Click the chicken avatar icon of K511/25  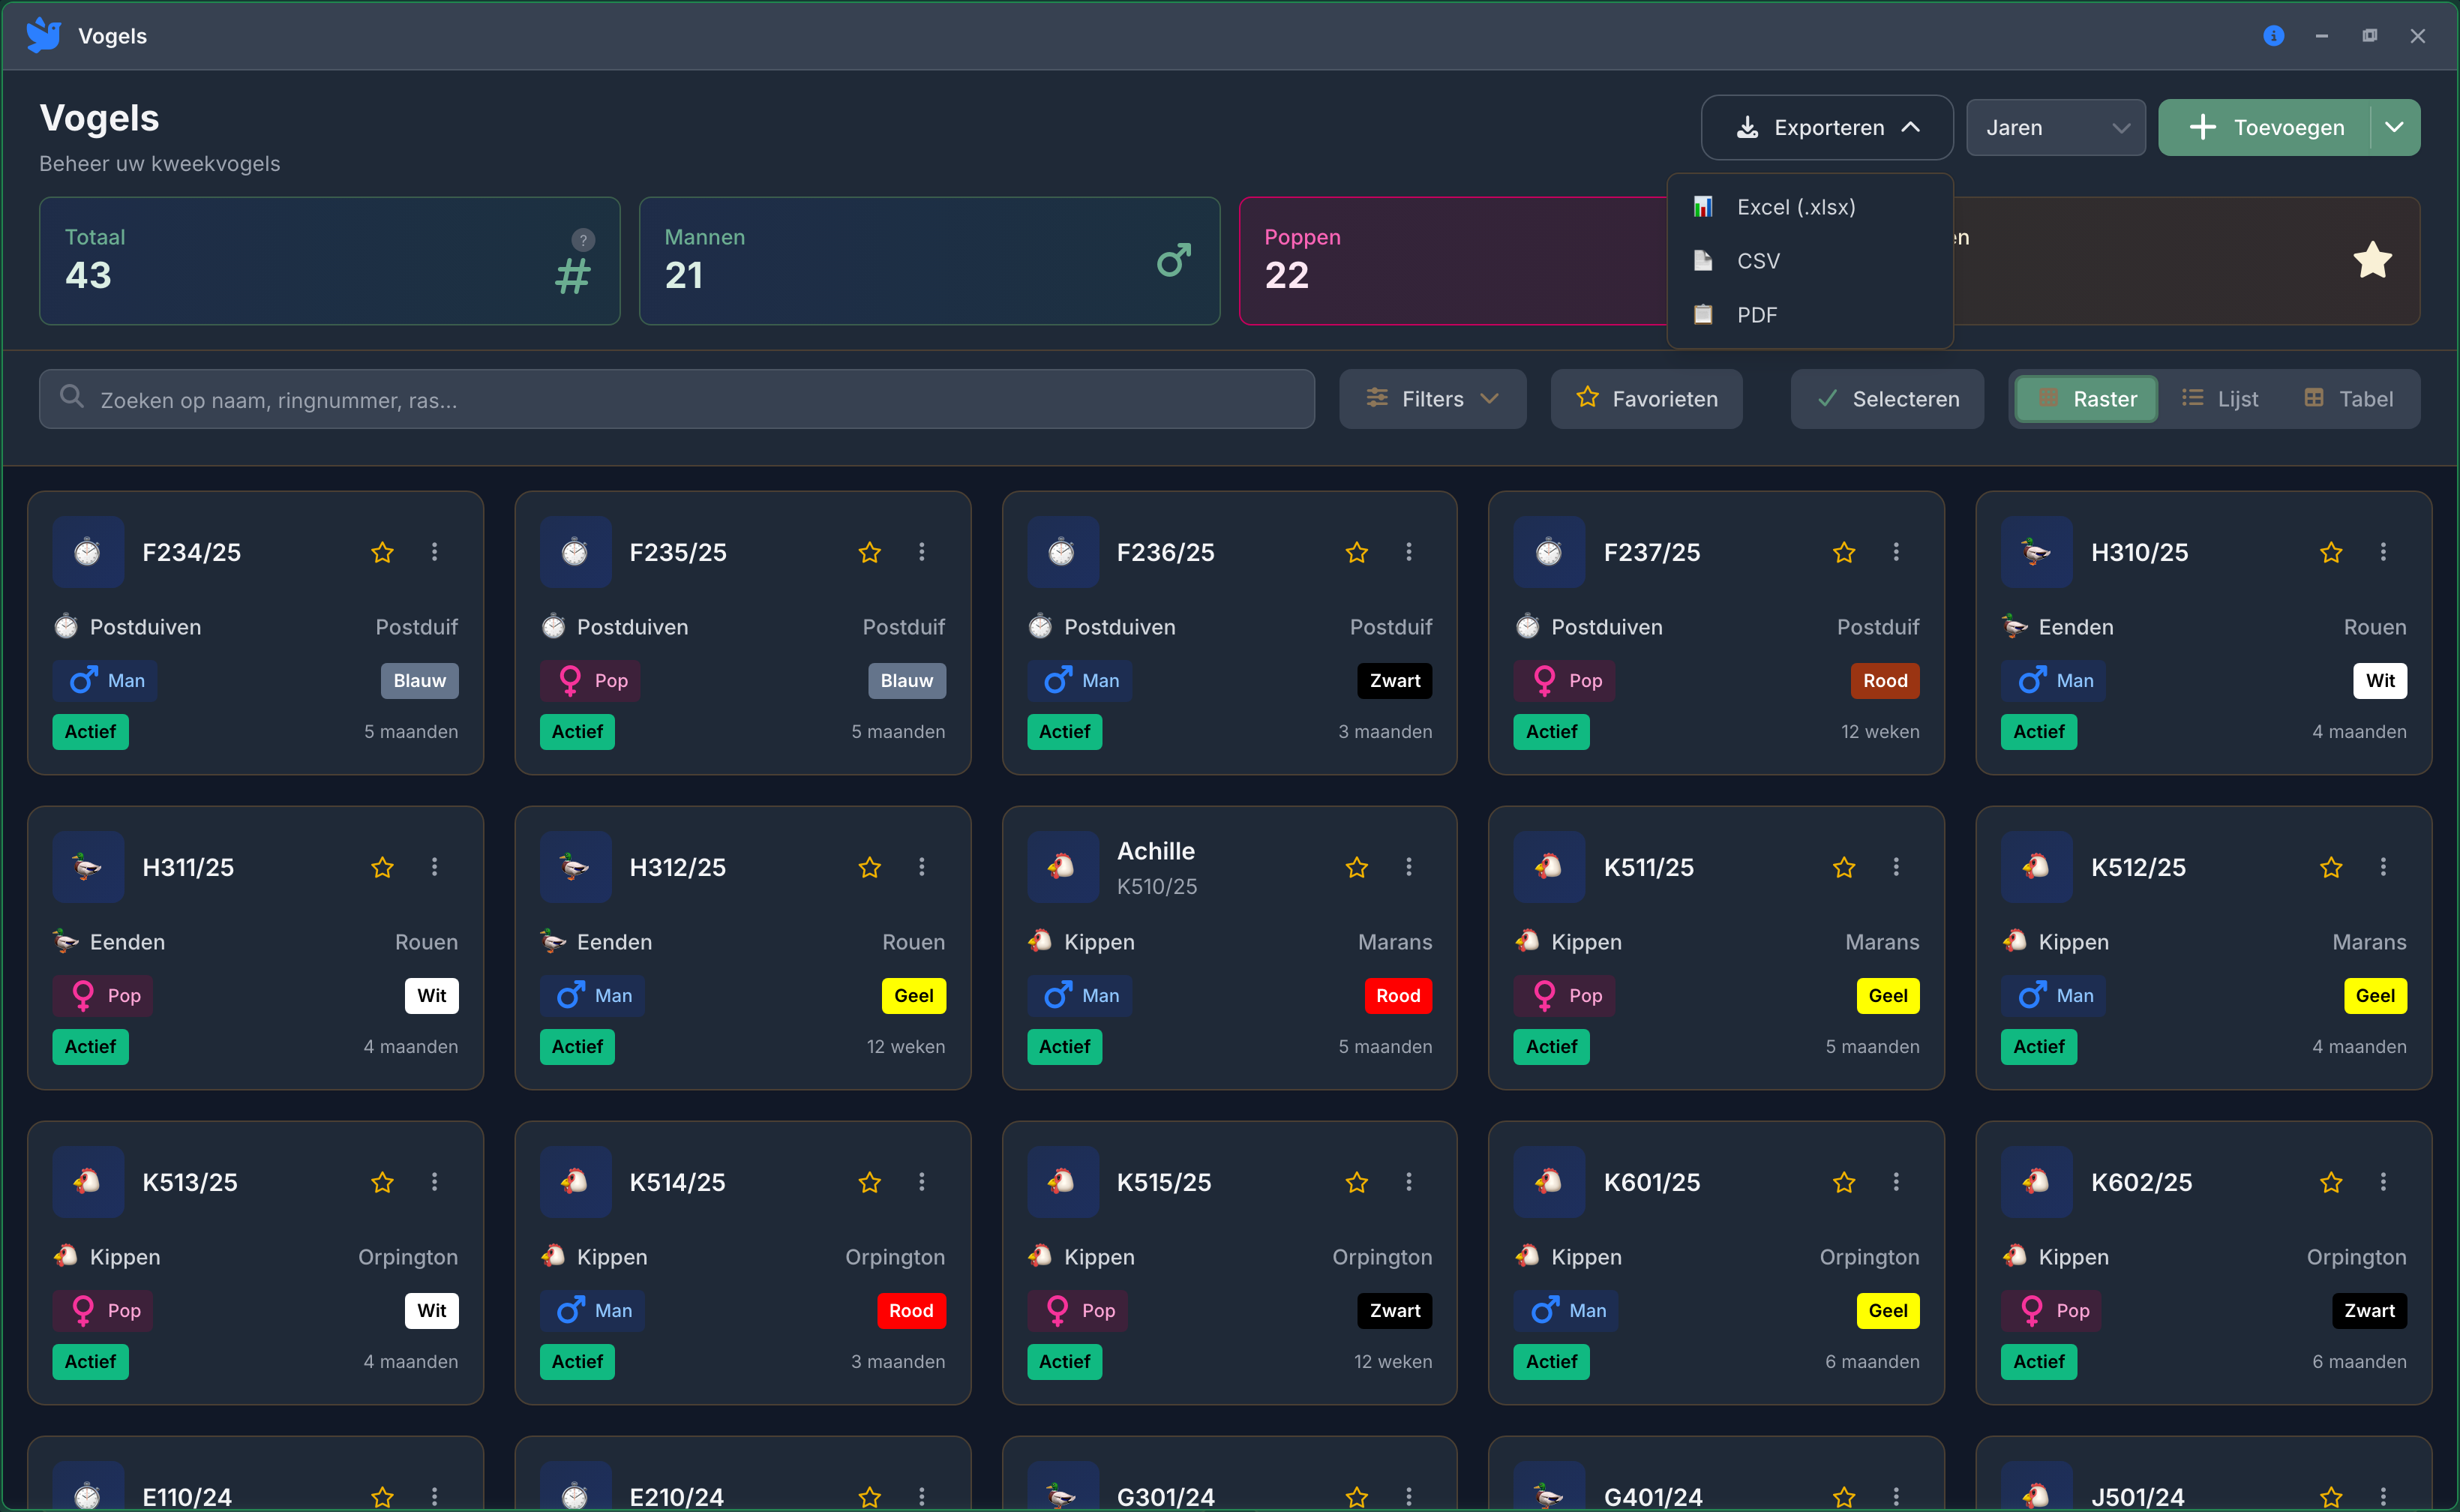tap(1549, 867)
